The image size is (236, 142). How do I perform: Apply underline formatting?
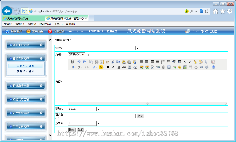(x=119, y=67)
